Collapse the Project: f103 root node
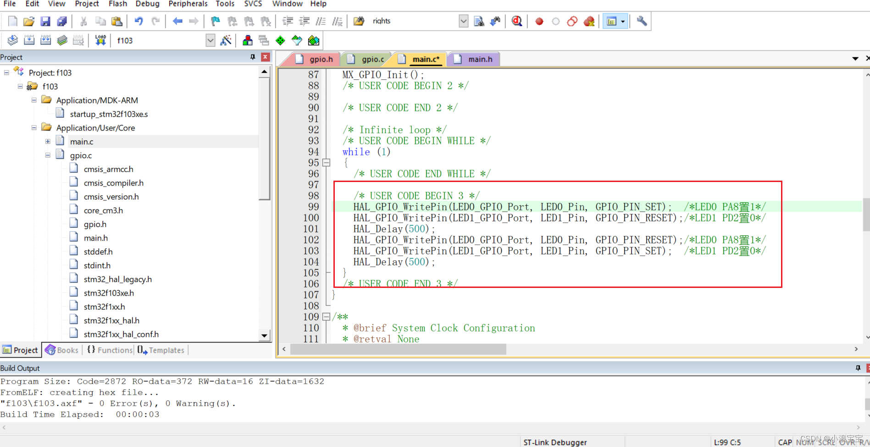The image size is (870, 447). [x=6, y=72]
